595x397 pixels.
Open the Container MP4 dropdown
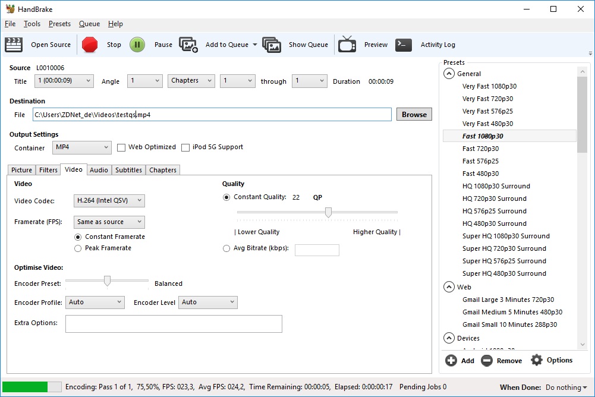82,147
